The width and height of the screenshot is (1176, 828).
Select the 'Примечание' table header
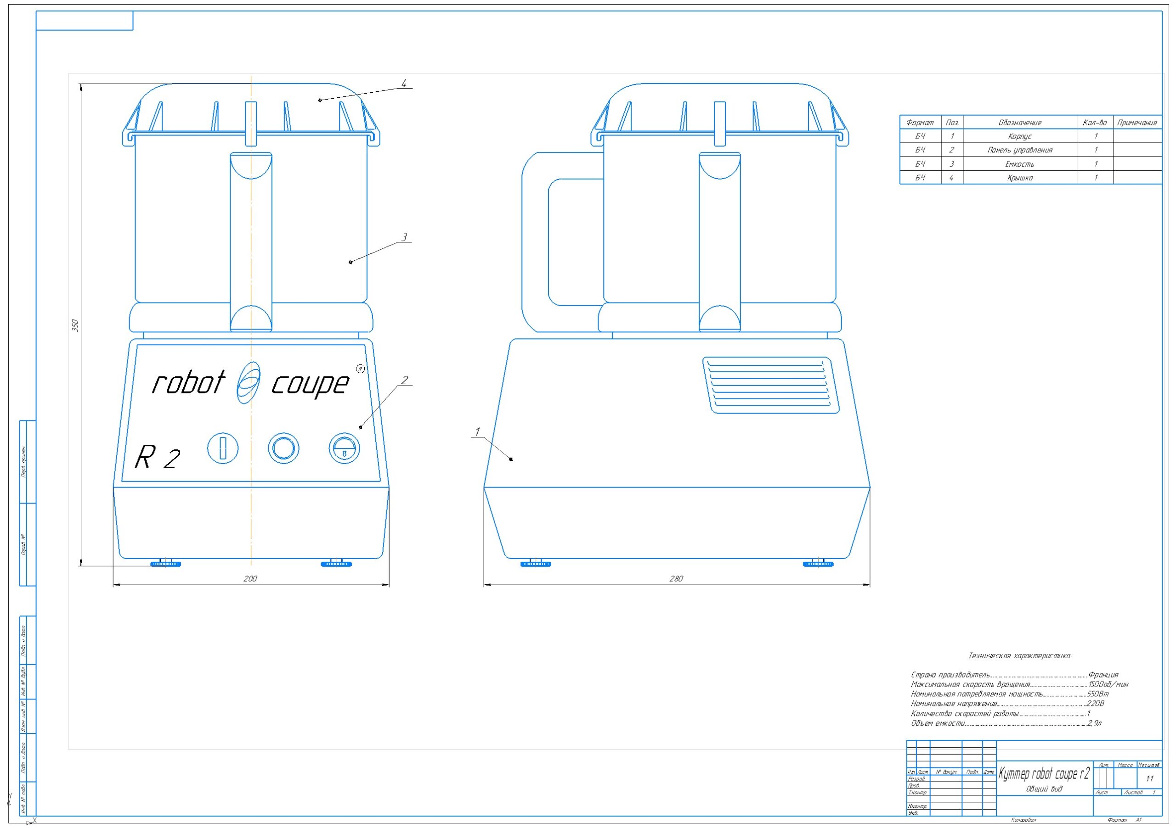(x=1137, y=123)
